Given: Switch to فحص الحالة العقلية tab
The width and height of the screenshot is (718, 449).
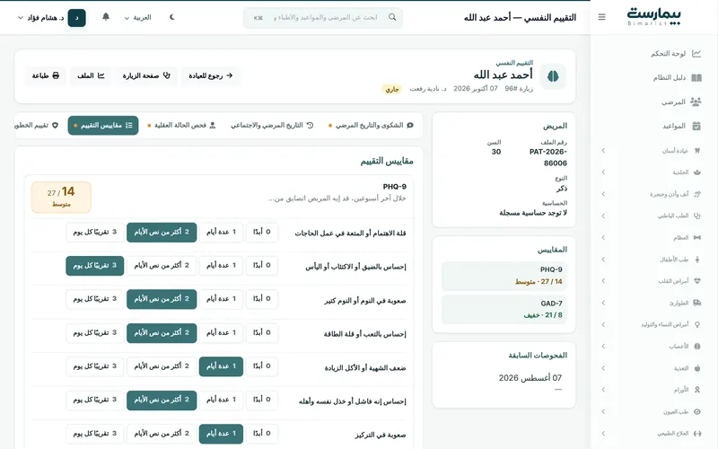Looking at the screenshot, I should 182,125.
